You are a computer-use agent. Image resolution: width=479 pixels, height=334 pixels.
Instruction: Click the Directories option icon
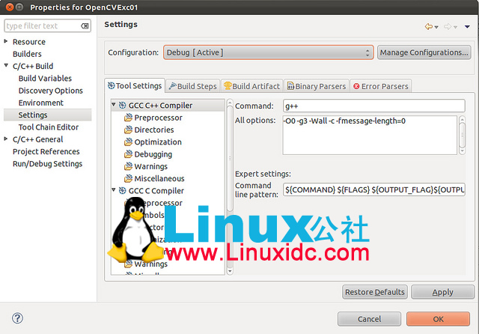[128, 130]
